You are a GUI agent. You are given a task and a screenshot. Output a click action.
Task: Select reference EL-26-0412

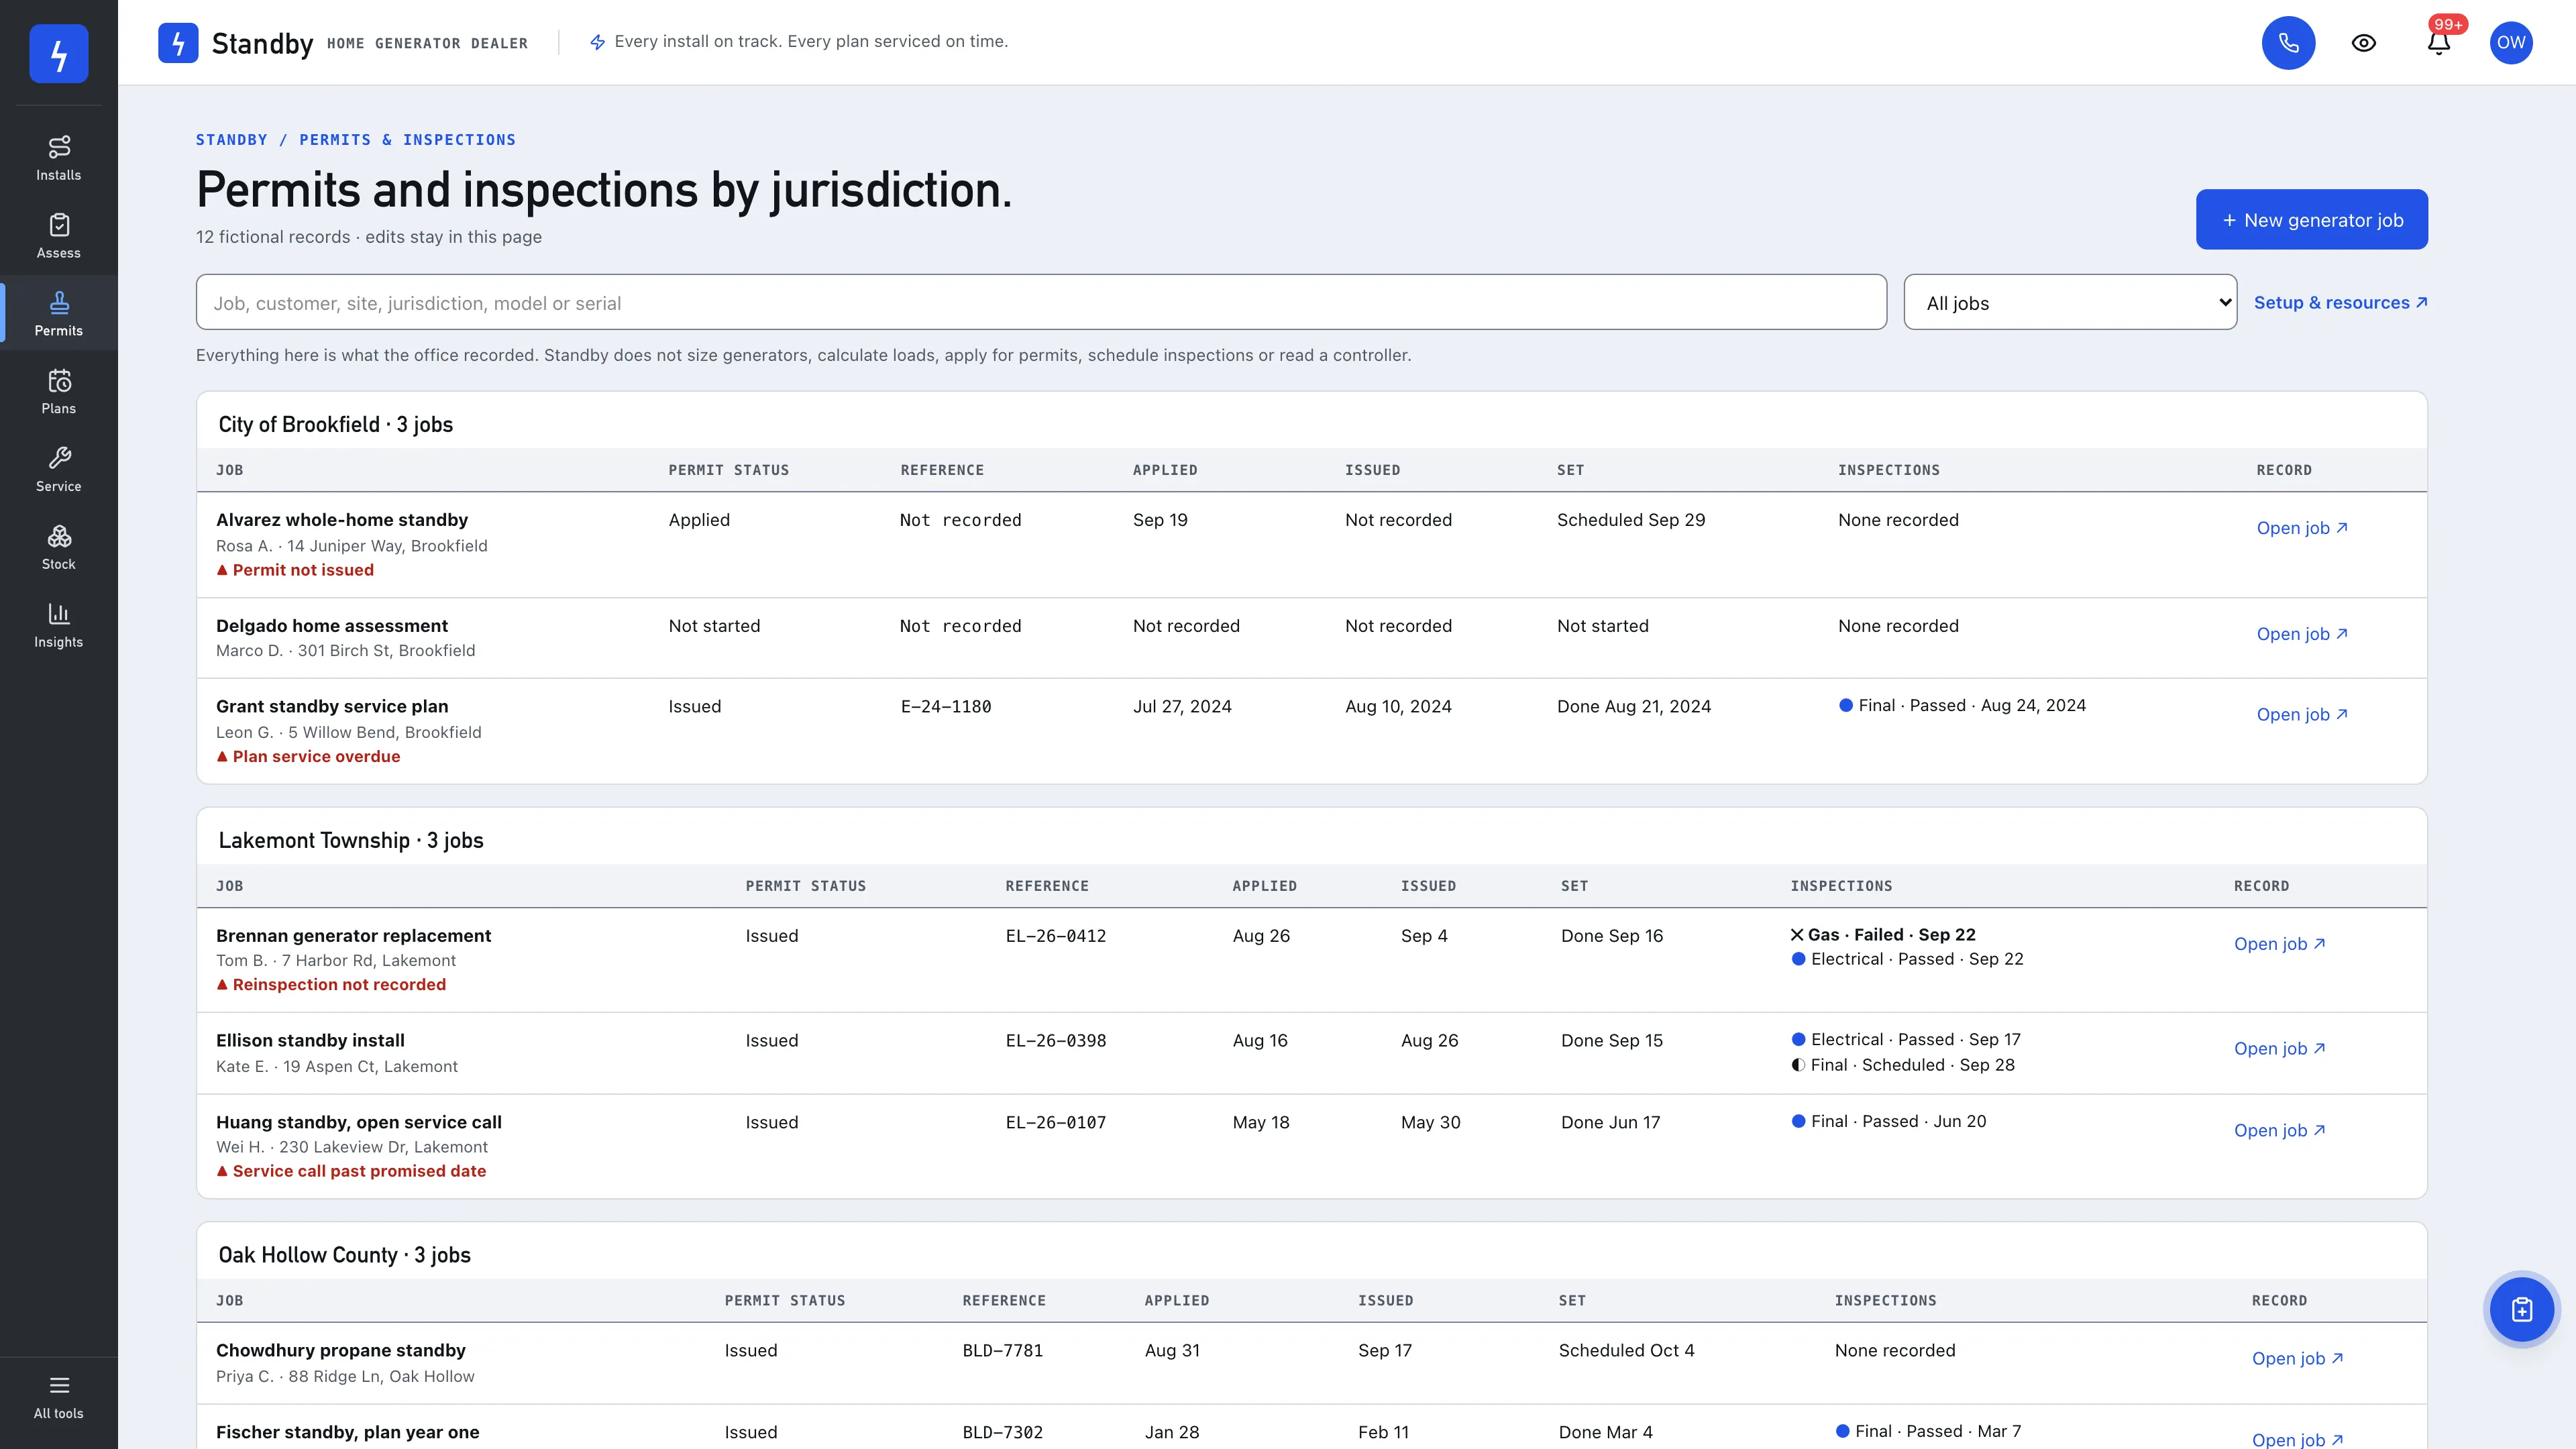(1055, 936)
